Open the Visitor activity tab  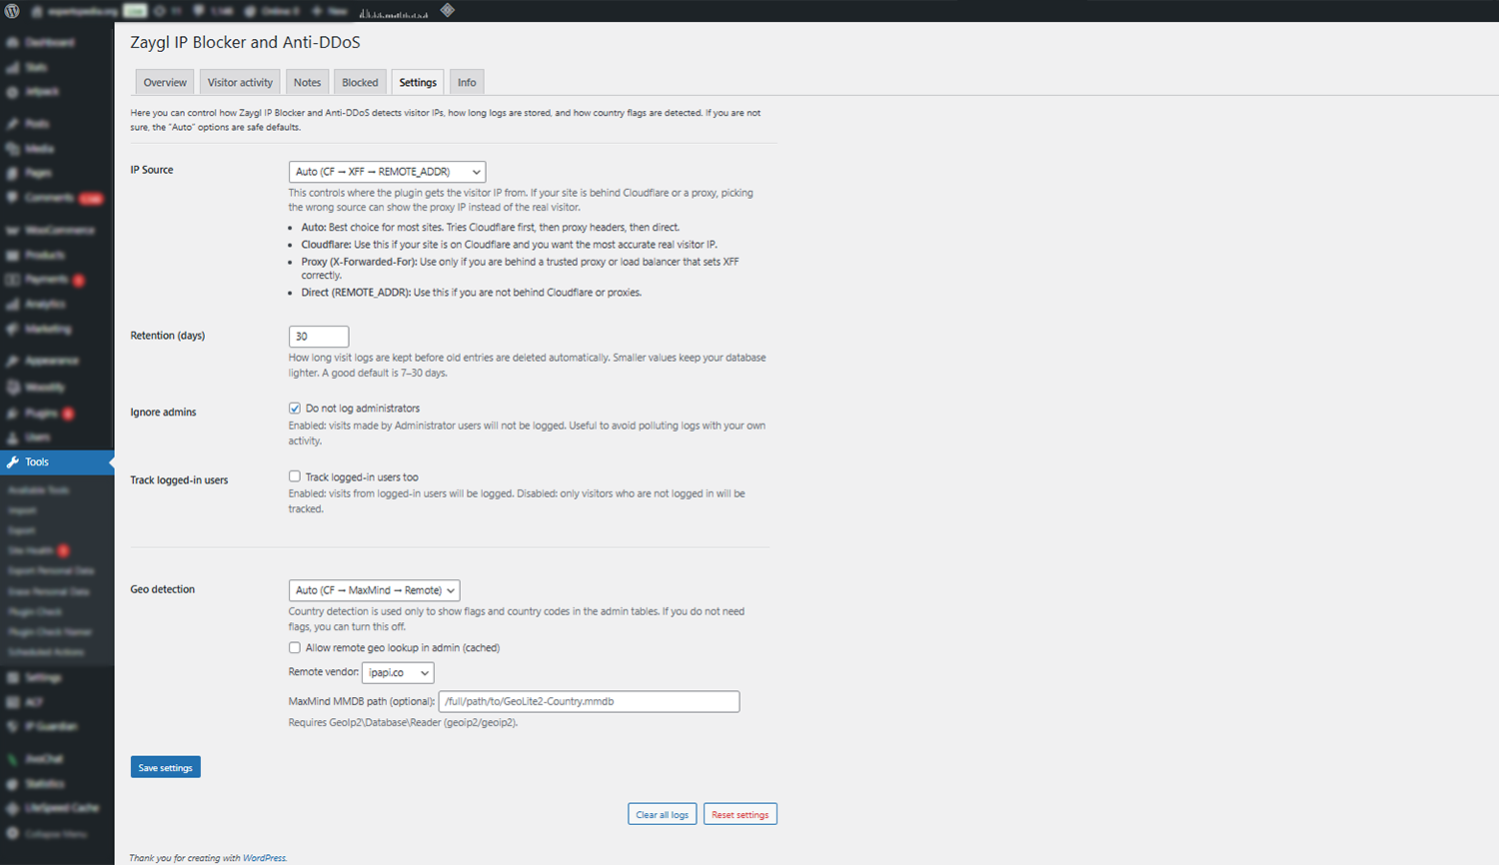[x=239, y=81]
